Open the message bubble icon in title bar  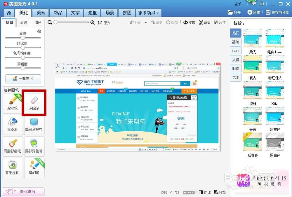(x=254, y=4)
